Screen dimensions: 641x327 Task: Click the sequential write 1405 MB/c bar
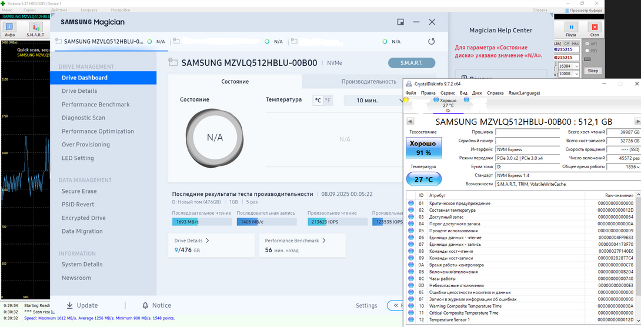[x=266, y=222]
